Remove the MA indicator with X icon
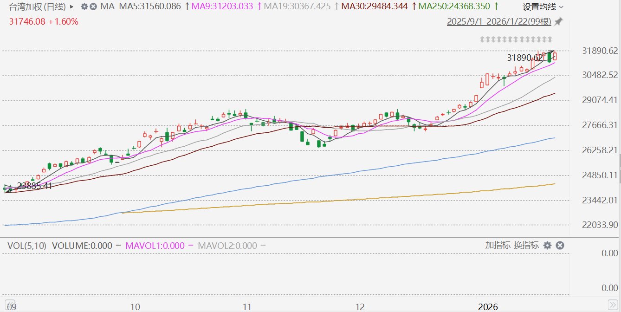This screenshot has width=621, height=312. point(93,6)
